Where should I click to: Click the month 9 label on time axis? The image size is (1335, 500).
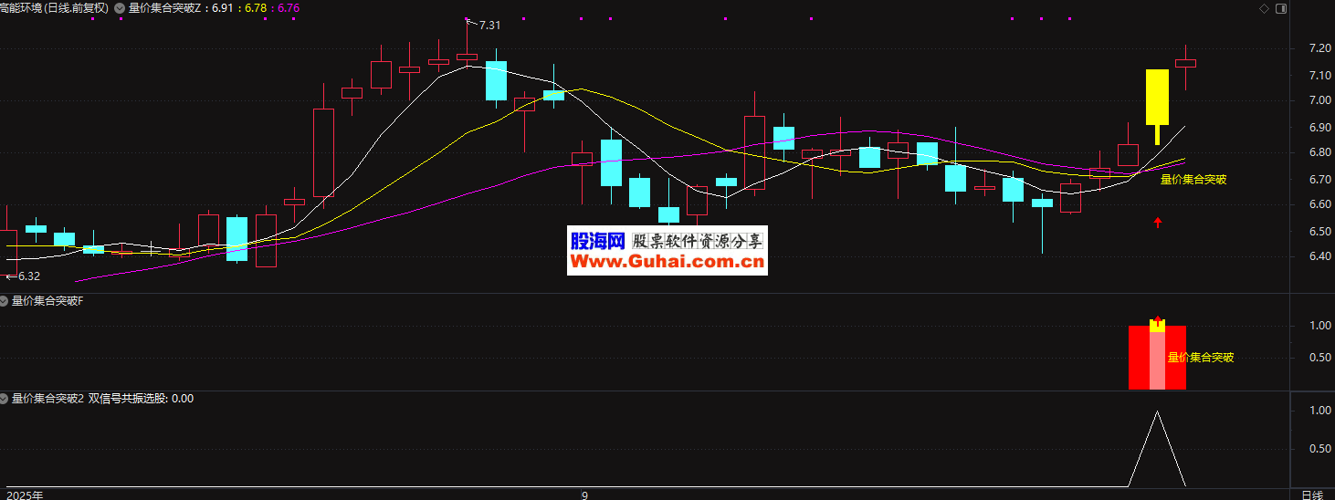click(584, 494)
